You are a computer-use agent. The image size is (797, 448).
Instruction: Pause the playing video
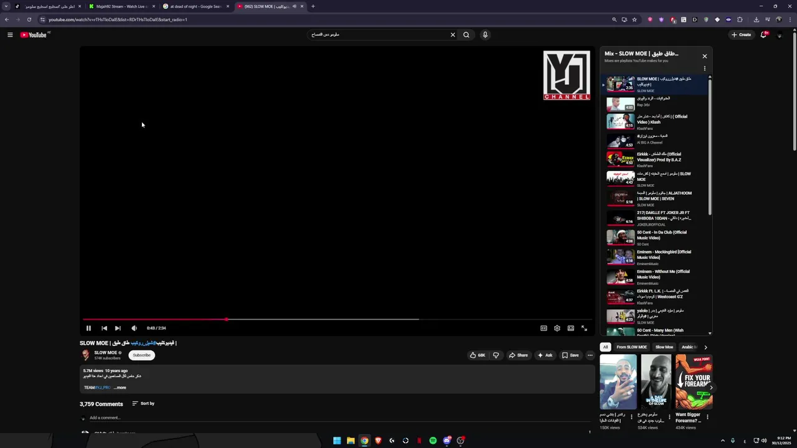[88, 328]
